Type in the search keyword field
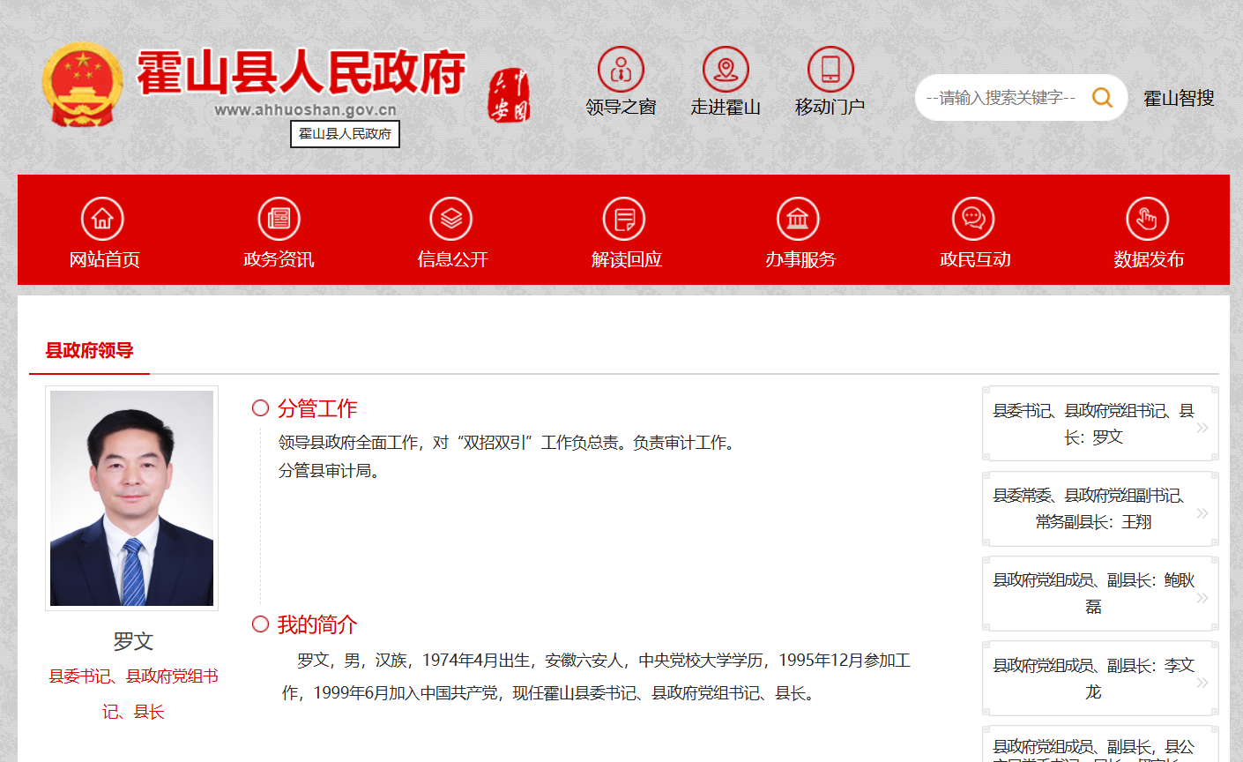This screenshot has height=762, width=1243. coord(1001,98)
